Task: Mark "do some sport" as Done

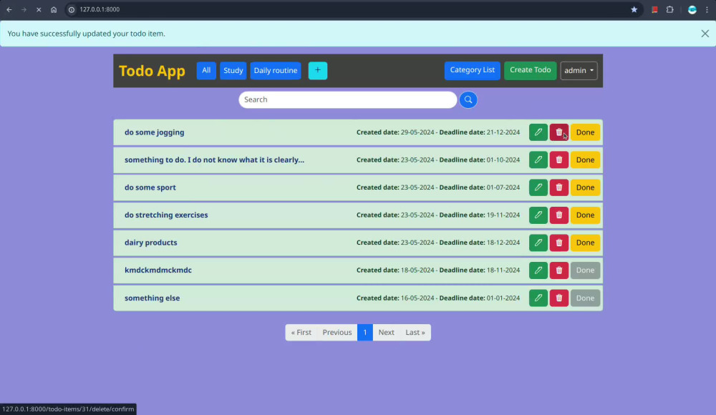Action: [x=585, y=187]
